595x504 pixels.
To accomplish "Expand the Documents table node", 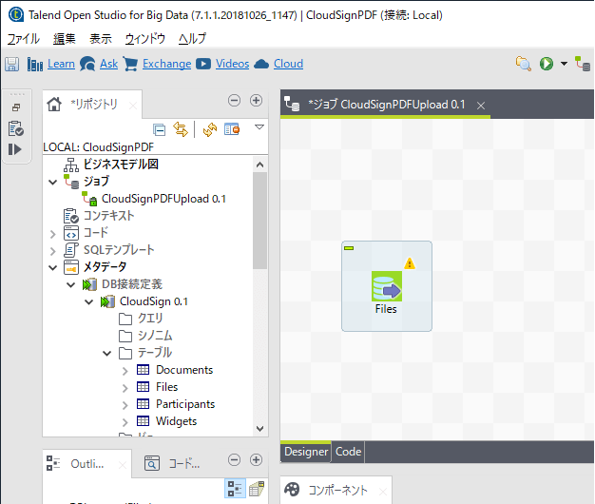I will 125,371.
